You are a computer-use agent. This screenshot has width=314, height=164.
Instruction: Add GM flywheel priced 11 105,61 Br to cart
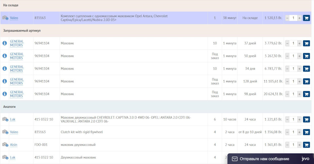click(x=306, y=81)
